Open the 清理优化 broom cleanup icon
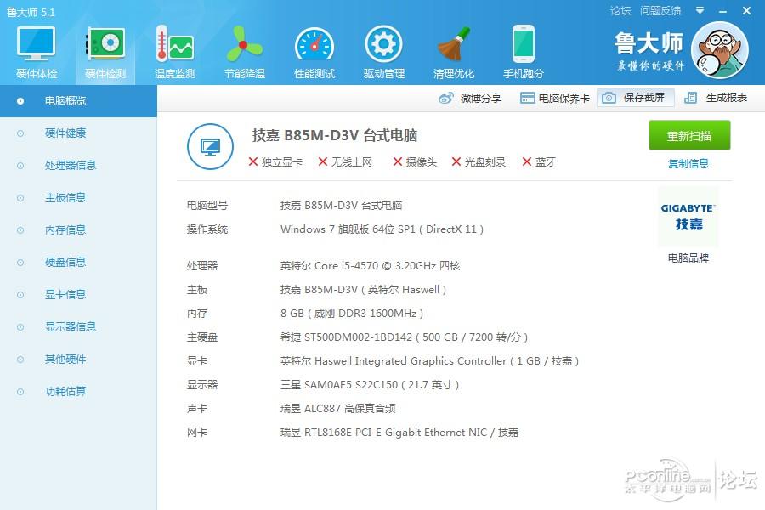Viewport: 765px width, 510px height. 454,44
